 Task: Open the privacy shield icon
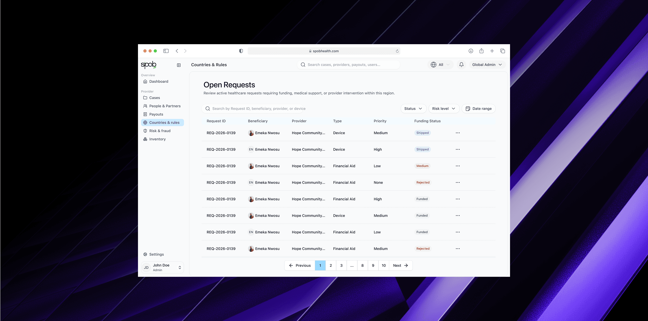[x=241, y=51]
